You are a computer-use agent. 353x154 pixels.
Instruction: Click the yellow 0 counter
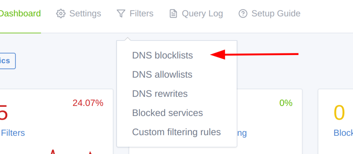[339, 113]
